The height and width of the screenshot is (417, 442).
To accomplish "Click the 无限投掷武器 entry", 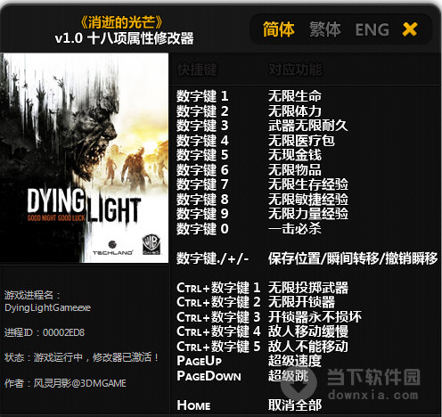I will 308,288.
